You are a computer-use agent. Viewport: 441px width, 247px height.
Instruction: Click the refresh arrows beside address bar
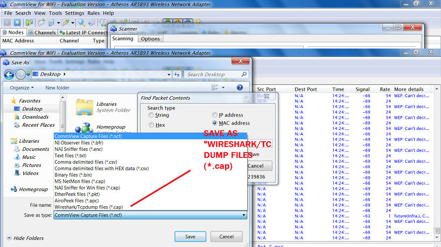[x=177, y=74]
